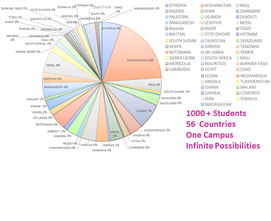
Task: Select the ZIMBABWE legend color swatch
Action: pyautogui.click(x=237, y=11)
